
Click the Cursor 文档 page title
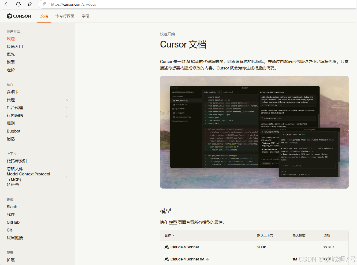point(183,44)
